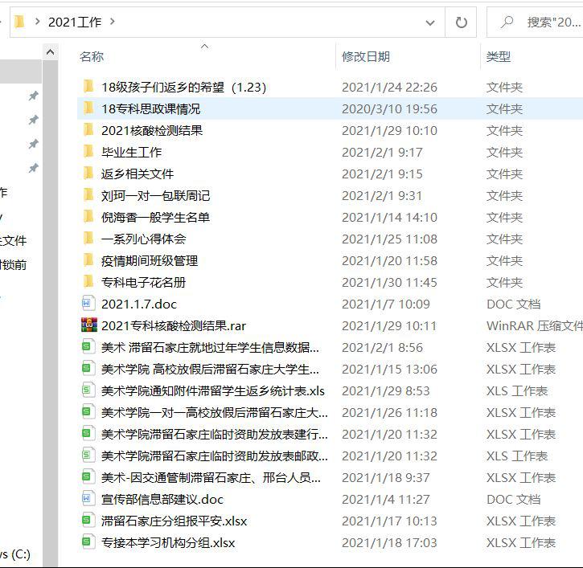
Task: Select the 2021.1.7.doc document icon
Action: pyautogui.click(x=88, y=304)
